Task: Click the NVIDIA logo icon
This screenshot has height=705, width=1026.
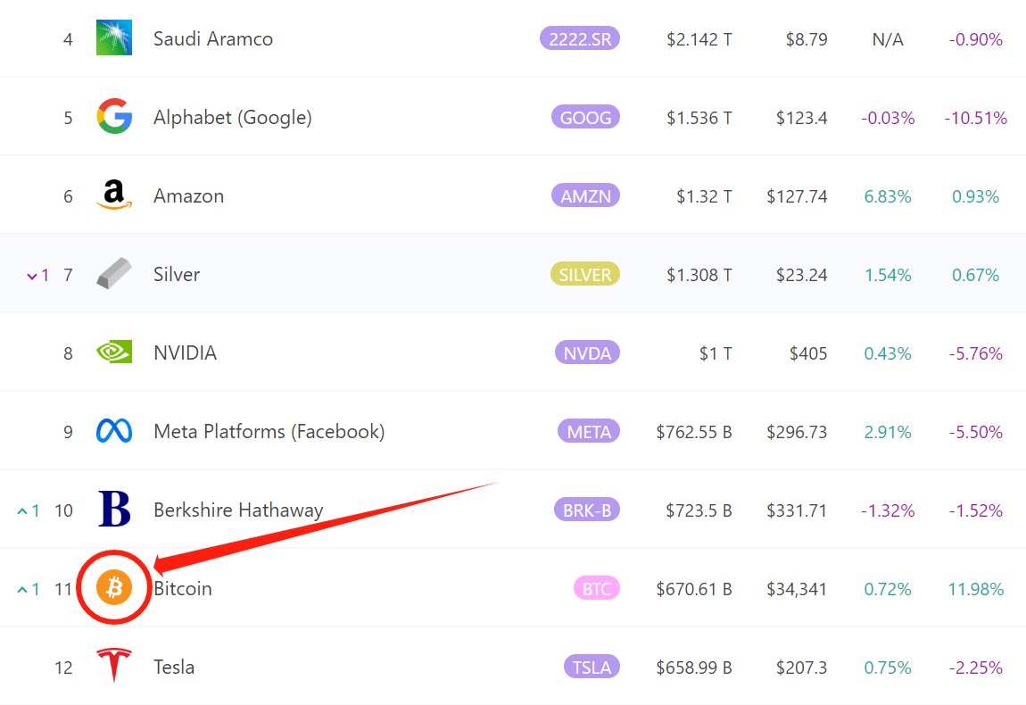Action: (114, 352)
